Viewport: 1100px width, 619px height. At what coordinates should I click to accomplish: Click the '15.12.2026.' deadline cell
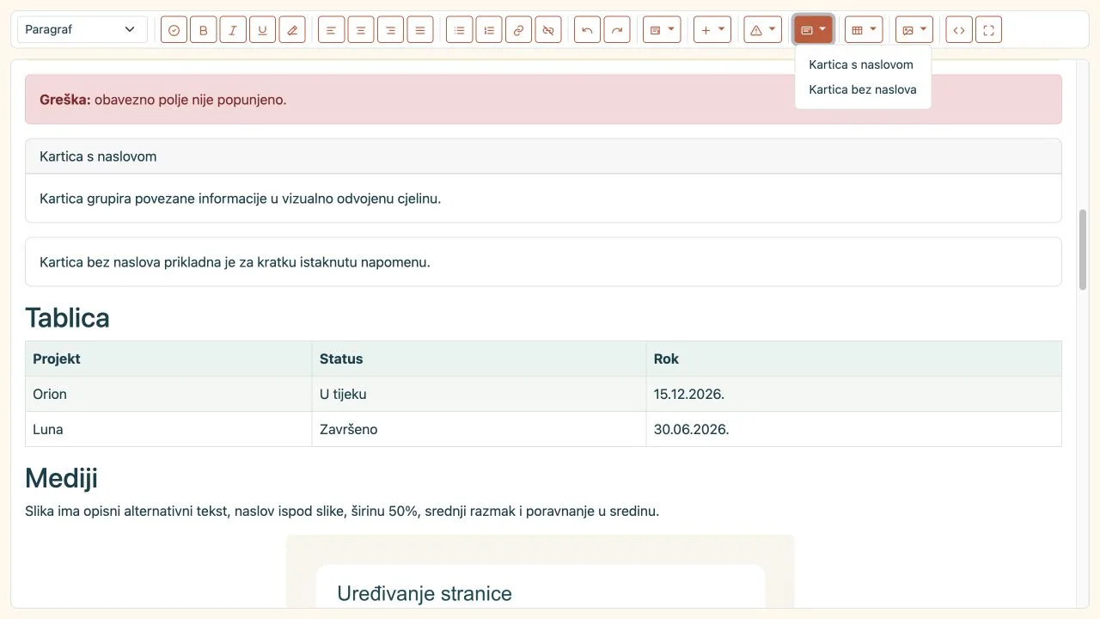point(854,394)
